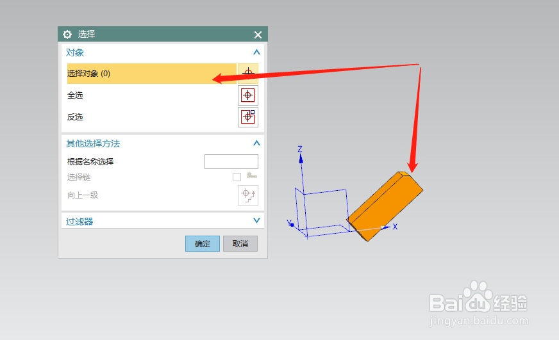Click the X axis label in viewport
559x340 pixels.
tap(395, 227)
